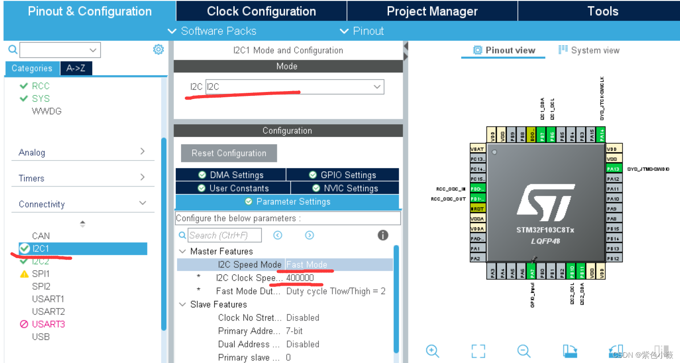The width and height of the screenshot is (680, 363).
Task: Select SPI2 under Connectivity
Action: pyautogui.click(x=41, y=287)
